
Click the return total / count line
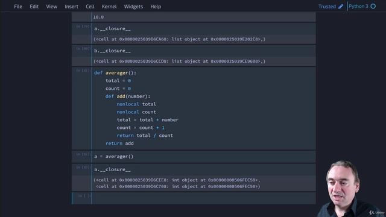[145, 136]
